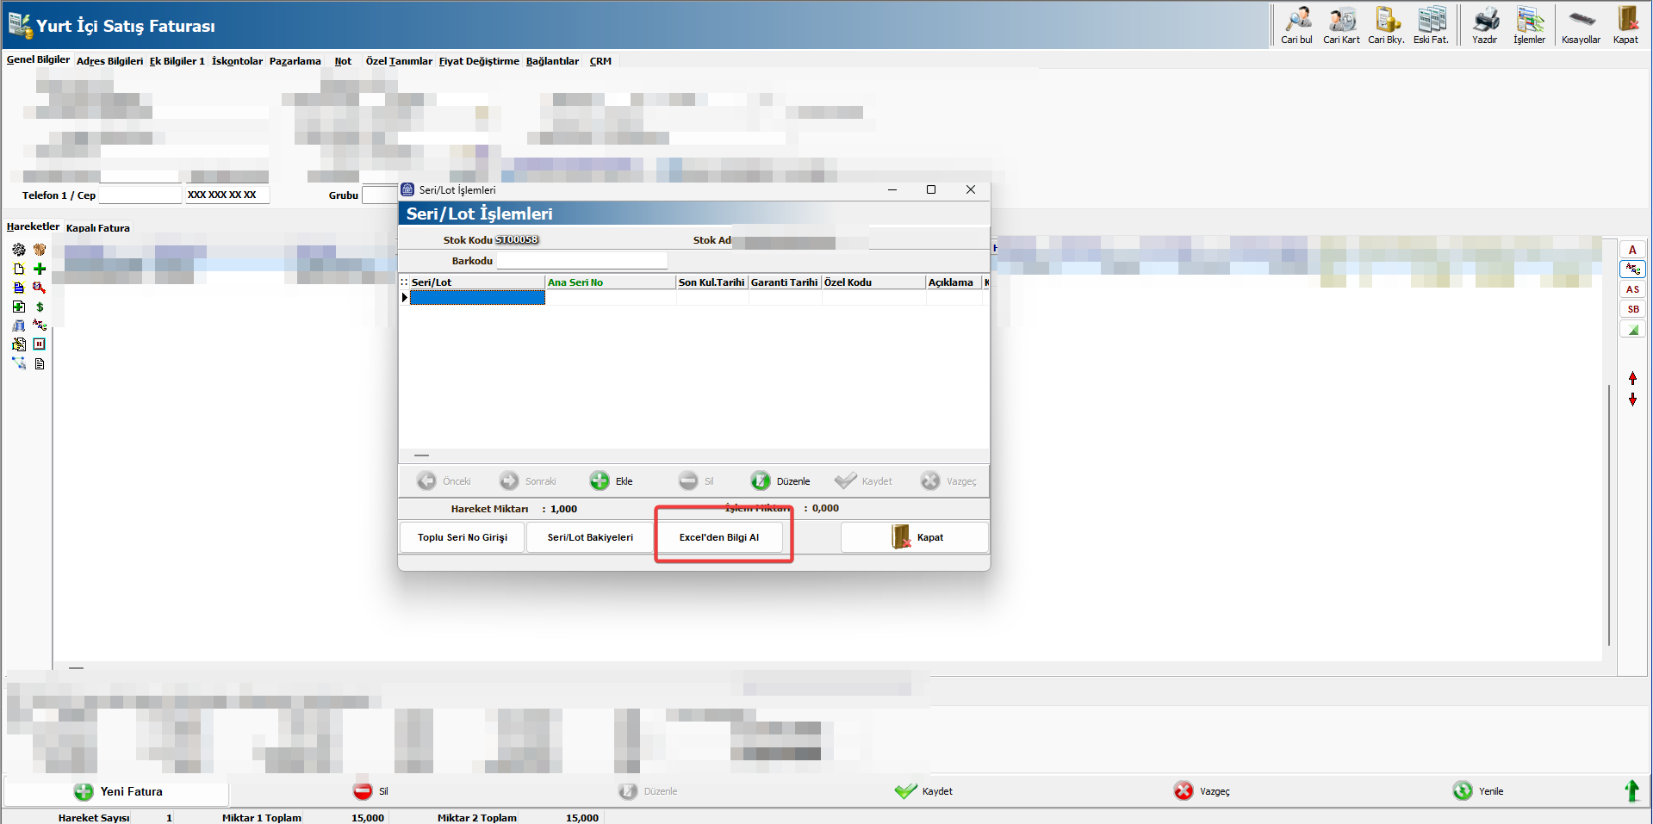Select the highlighted Seri/Lot grid cell
Viewport: 1653px width, 824px height.
coord(477,298)
